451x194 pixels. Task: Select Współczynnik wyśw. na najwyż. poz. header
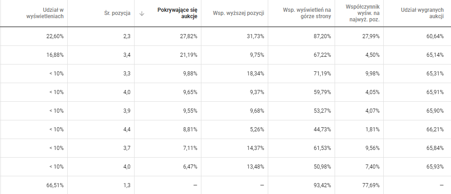(362, 13)
